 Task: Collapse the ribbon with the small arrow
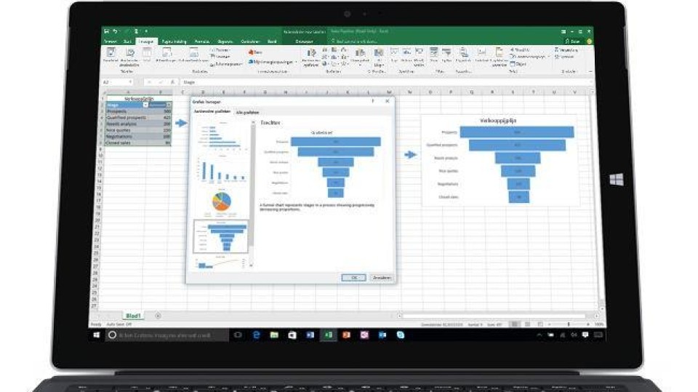click(590, 71)
